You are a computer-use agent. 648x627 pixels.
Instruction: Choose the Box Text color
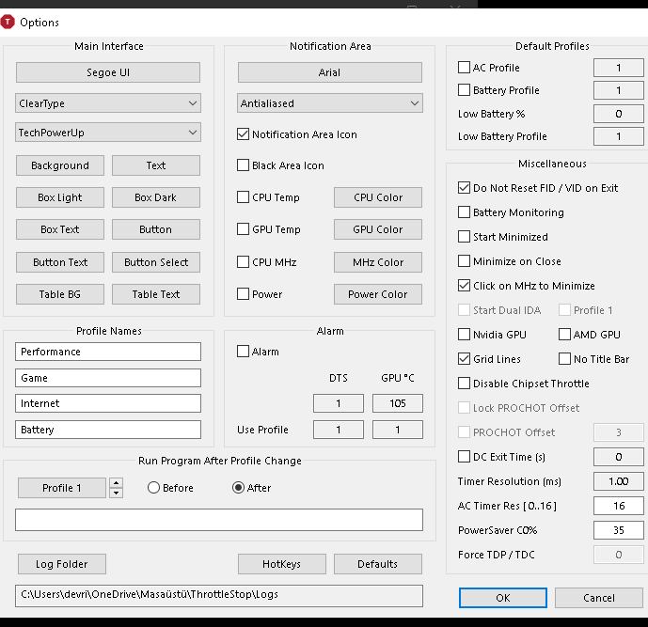(x=60, y=229)
